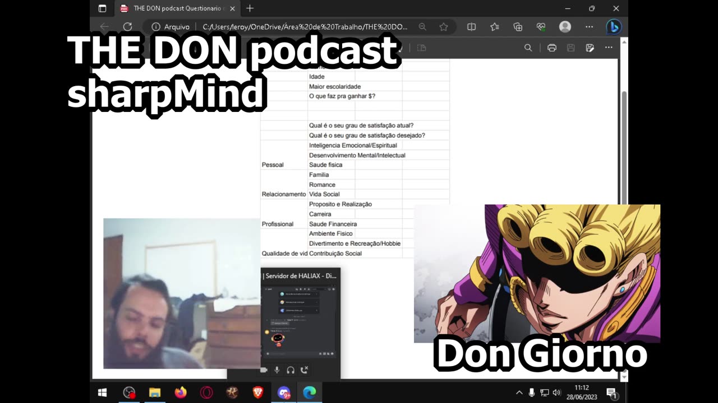Select 'Maior escolaridade' cell

[x=335, y=87]
